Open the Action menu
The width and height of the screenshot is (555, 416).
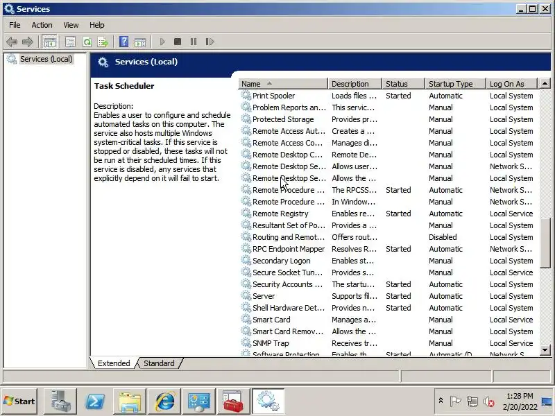[x=42, y=25]
